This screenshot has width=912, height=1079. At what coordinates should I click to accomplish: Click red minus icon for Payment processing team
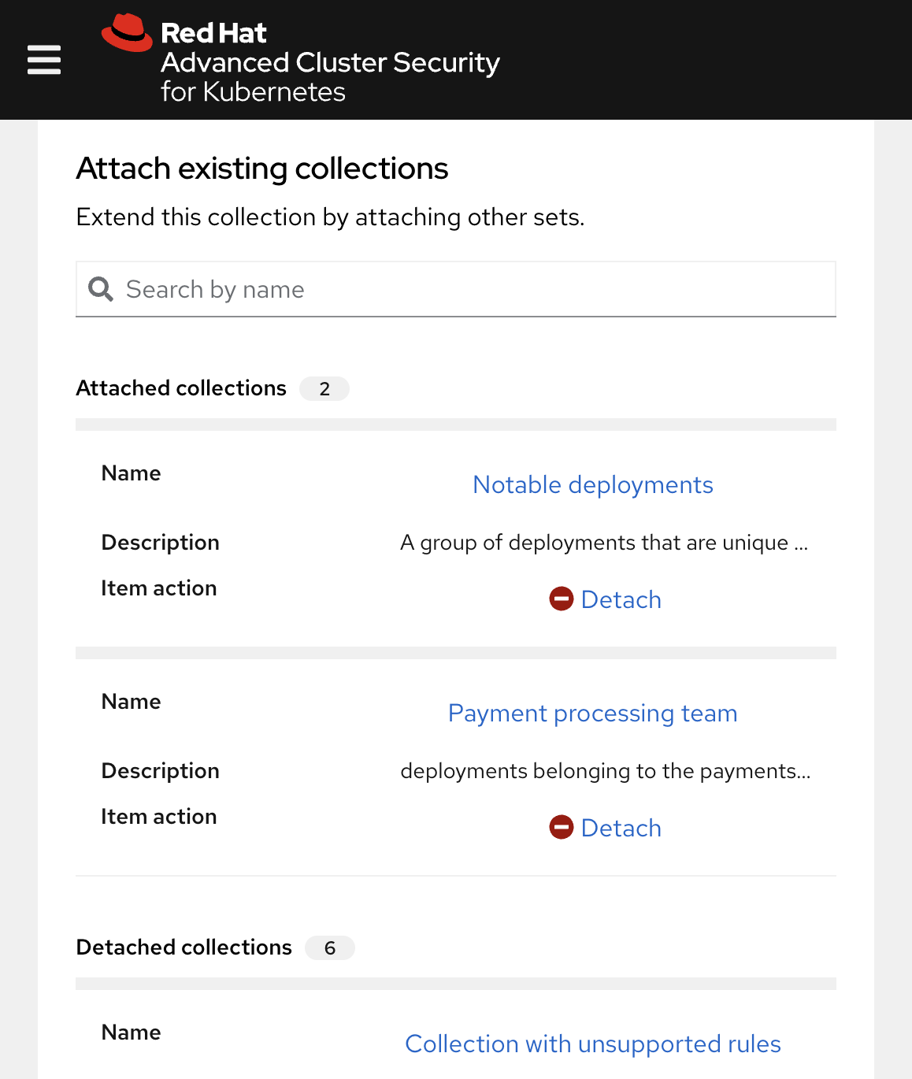[562, 828]
